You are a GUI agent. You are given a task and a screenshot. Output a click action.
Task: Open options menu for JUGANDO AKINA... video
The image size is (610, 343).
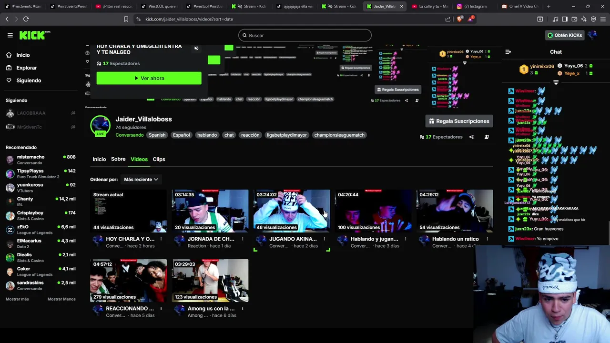(x=324, y=239)
